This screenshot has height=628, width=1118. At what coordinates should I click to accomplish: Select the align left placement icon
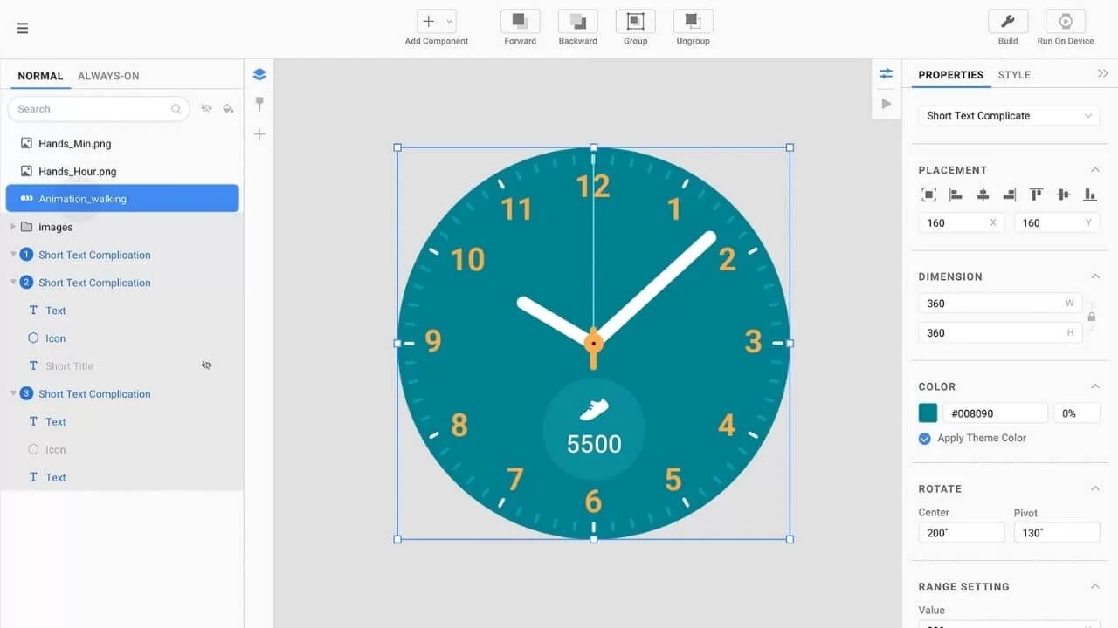pos(956,195)
